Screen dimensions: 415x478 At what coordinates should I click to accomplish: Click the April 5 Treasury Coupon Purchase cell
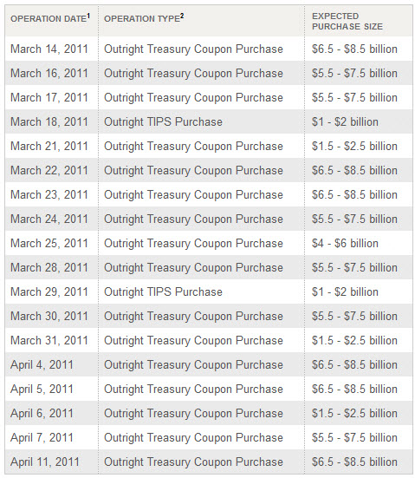click(x=194, y=389)
